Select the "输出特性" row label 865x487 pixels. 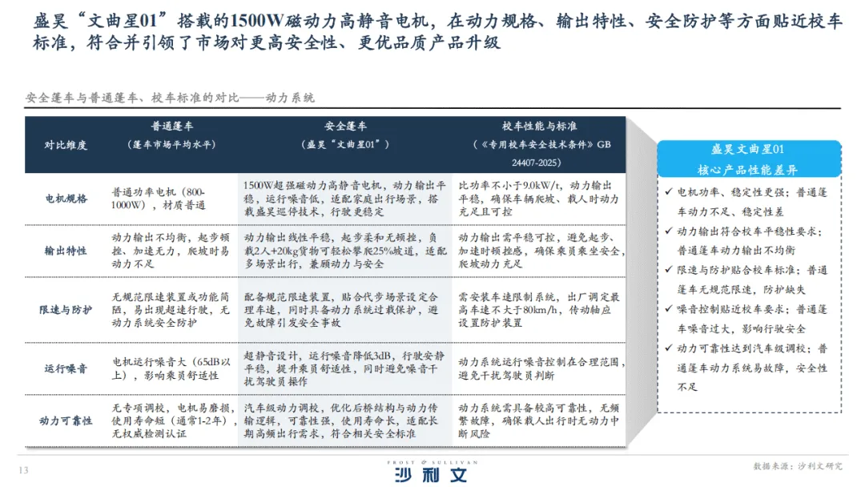pyautogui.click(x=66, y=251)
